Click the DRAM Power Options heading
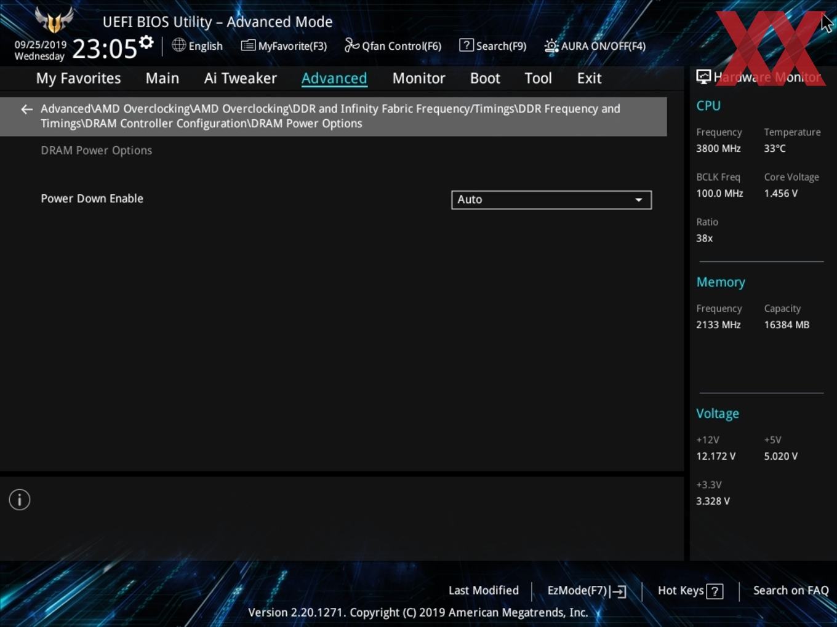Image resolution: width=837 pixels, height=627 pixels. click(x=96, y=150)
